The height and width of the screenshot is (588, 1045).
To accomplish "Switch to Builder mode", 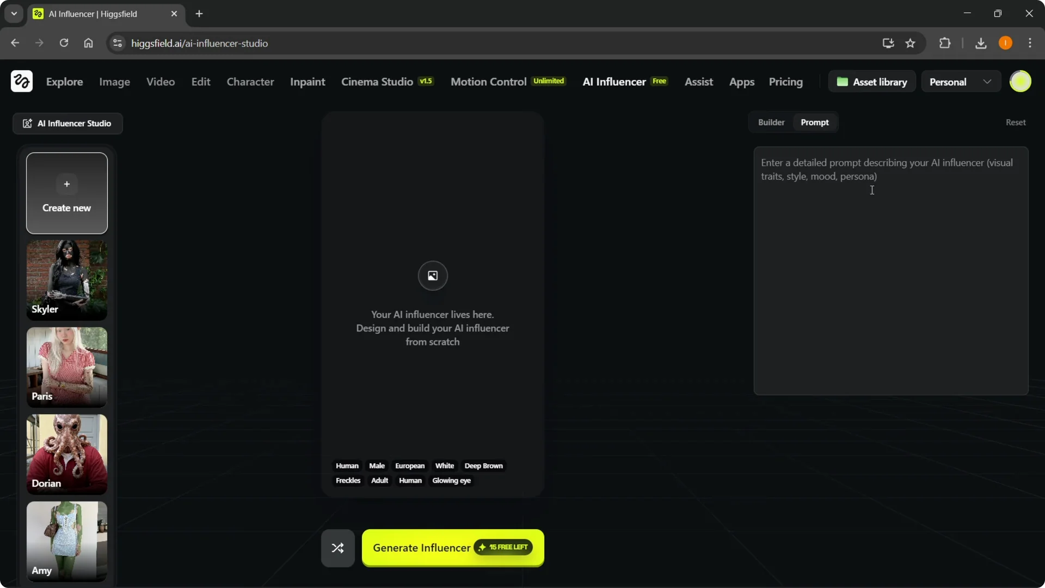I will click(771, 122).
